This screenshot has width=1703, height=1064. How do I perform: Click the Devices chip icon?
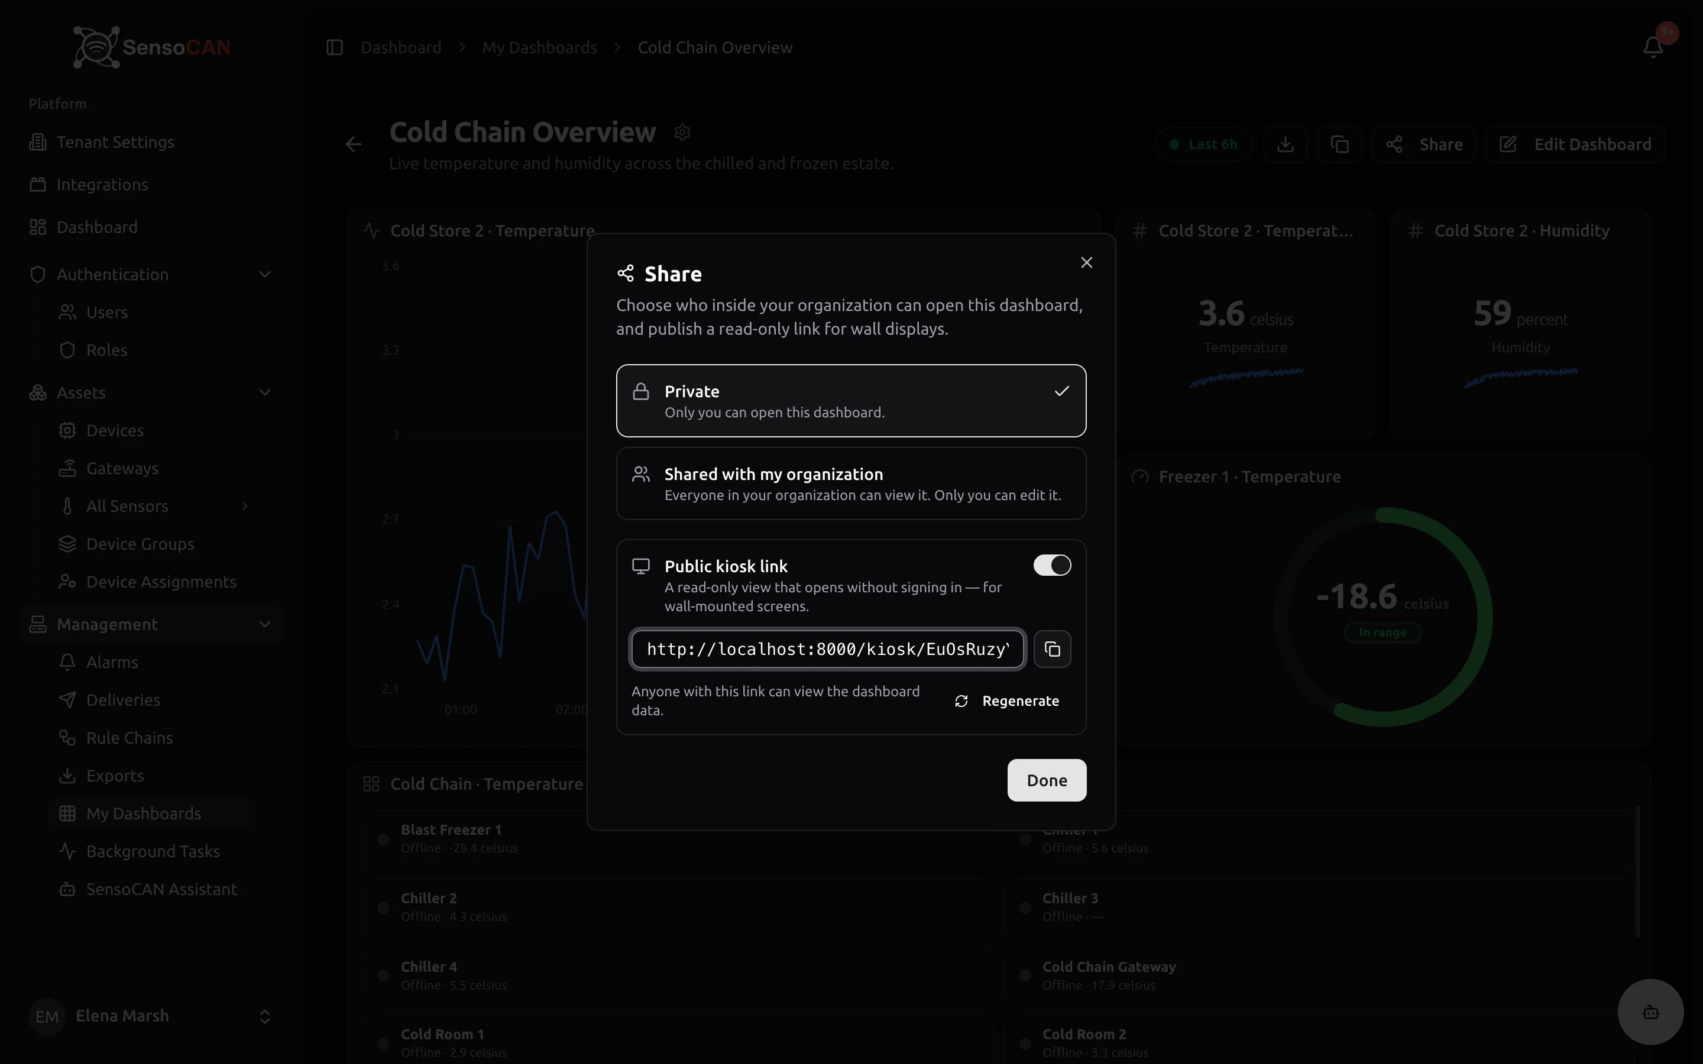[x=67, y=431]
